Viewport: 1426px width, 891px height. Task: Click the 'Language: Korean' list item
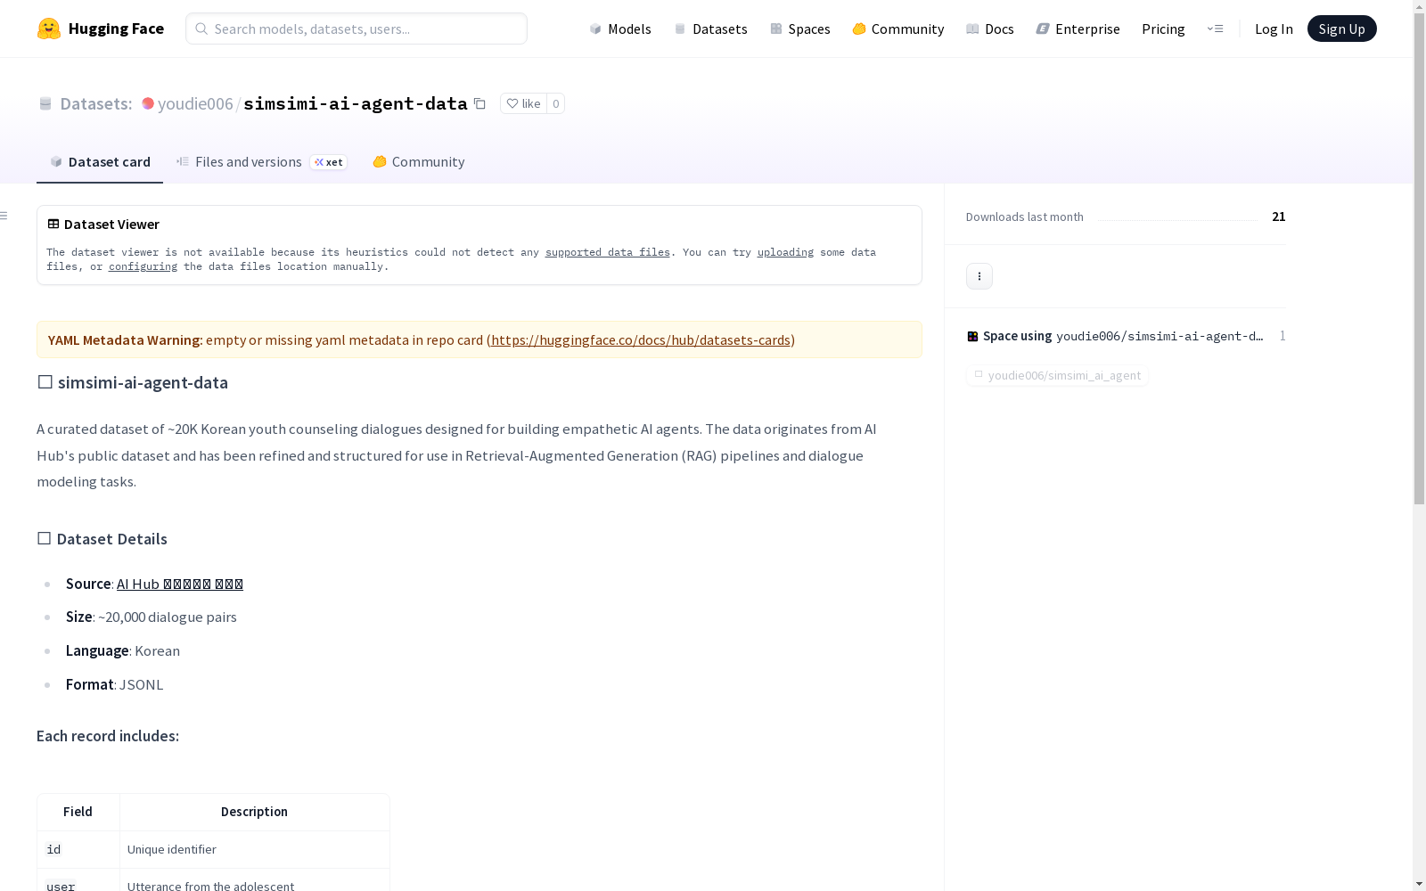pyautogui.click(x=123, y=650)
